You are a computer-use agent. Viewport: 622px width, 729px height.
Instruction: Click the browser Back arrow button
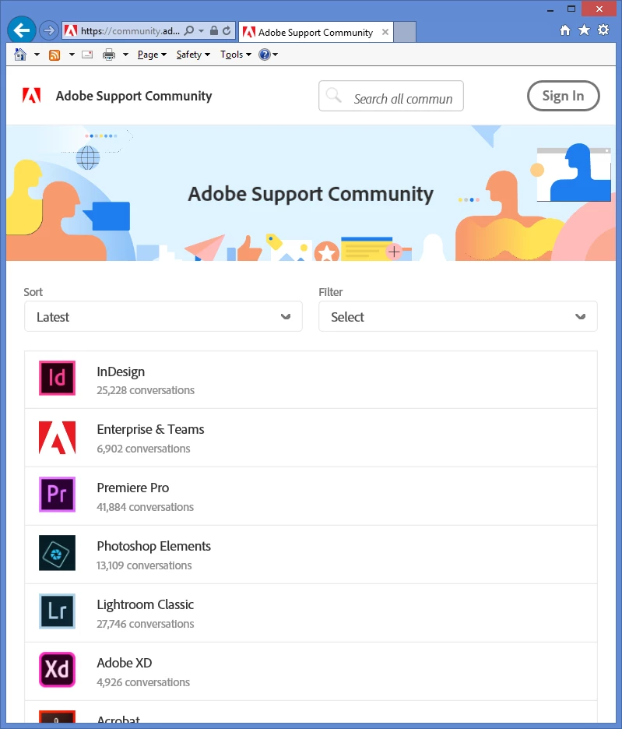tap(21, 30)
